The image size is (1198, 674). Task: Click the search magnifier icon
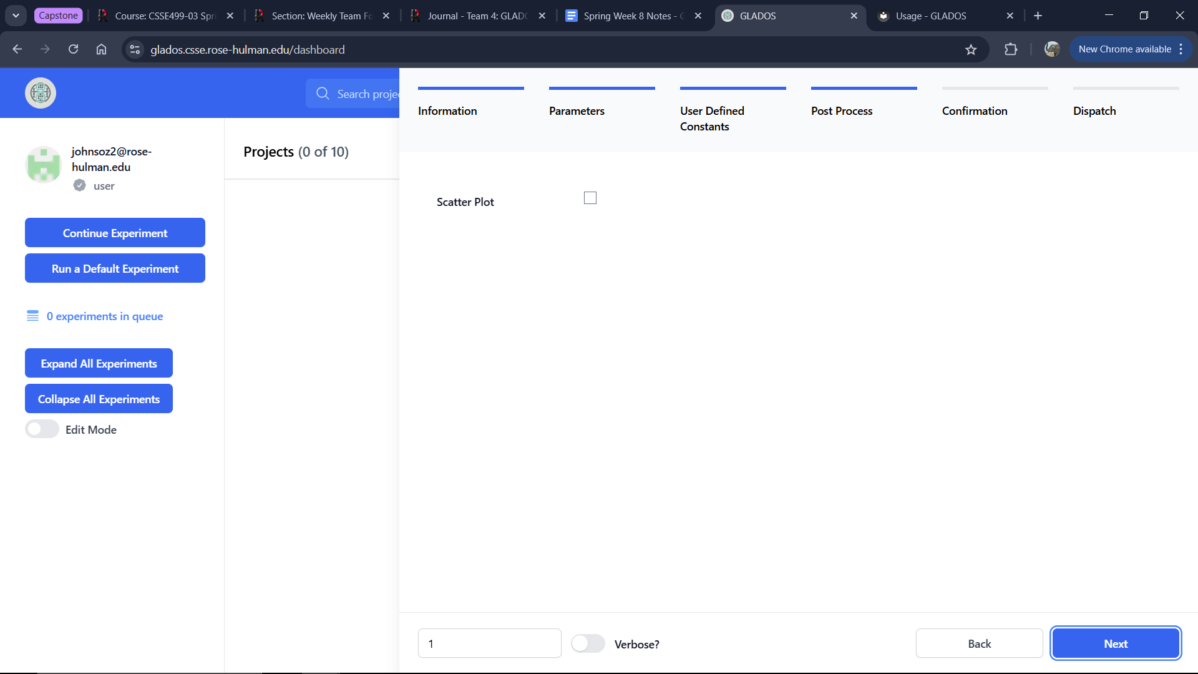pos(323,94)
